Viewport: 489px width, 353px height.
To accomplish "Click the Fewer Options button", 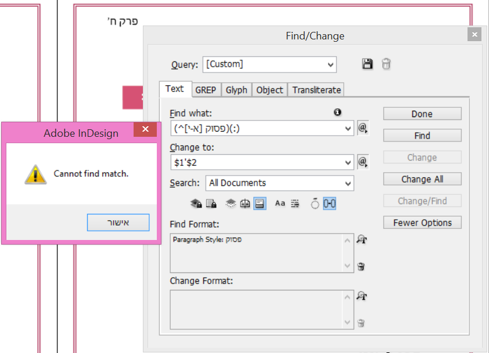I will [422, 223].
